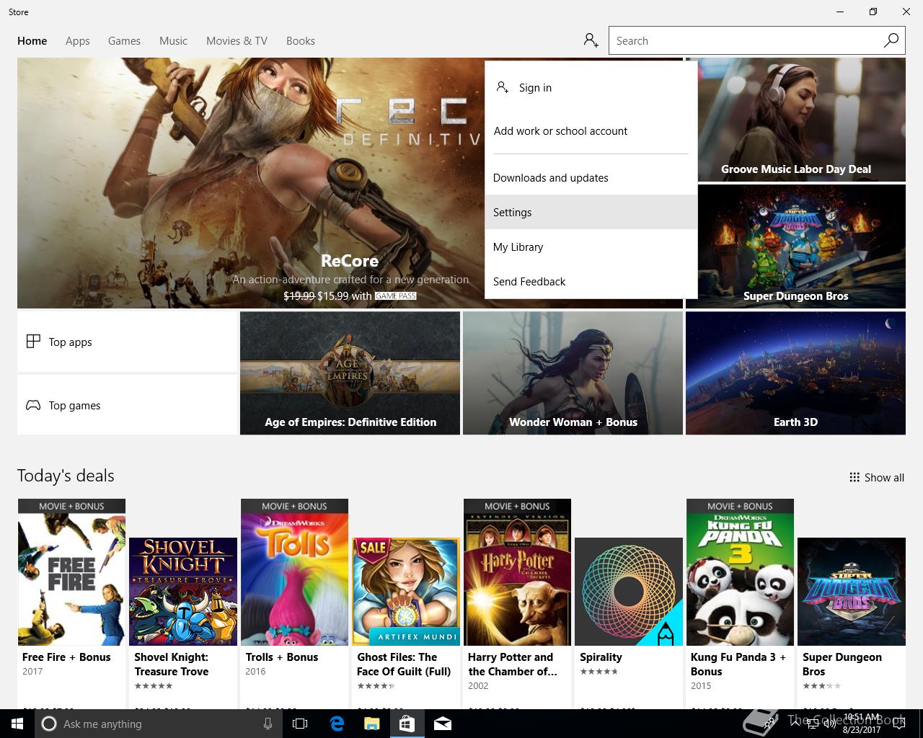Open File Explorer from the taskbar
This screenshot has width=923, height=738.
[x=371, y=724]
